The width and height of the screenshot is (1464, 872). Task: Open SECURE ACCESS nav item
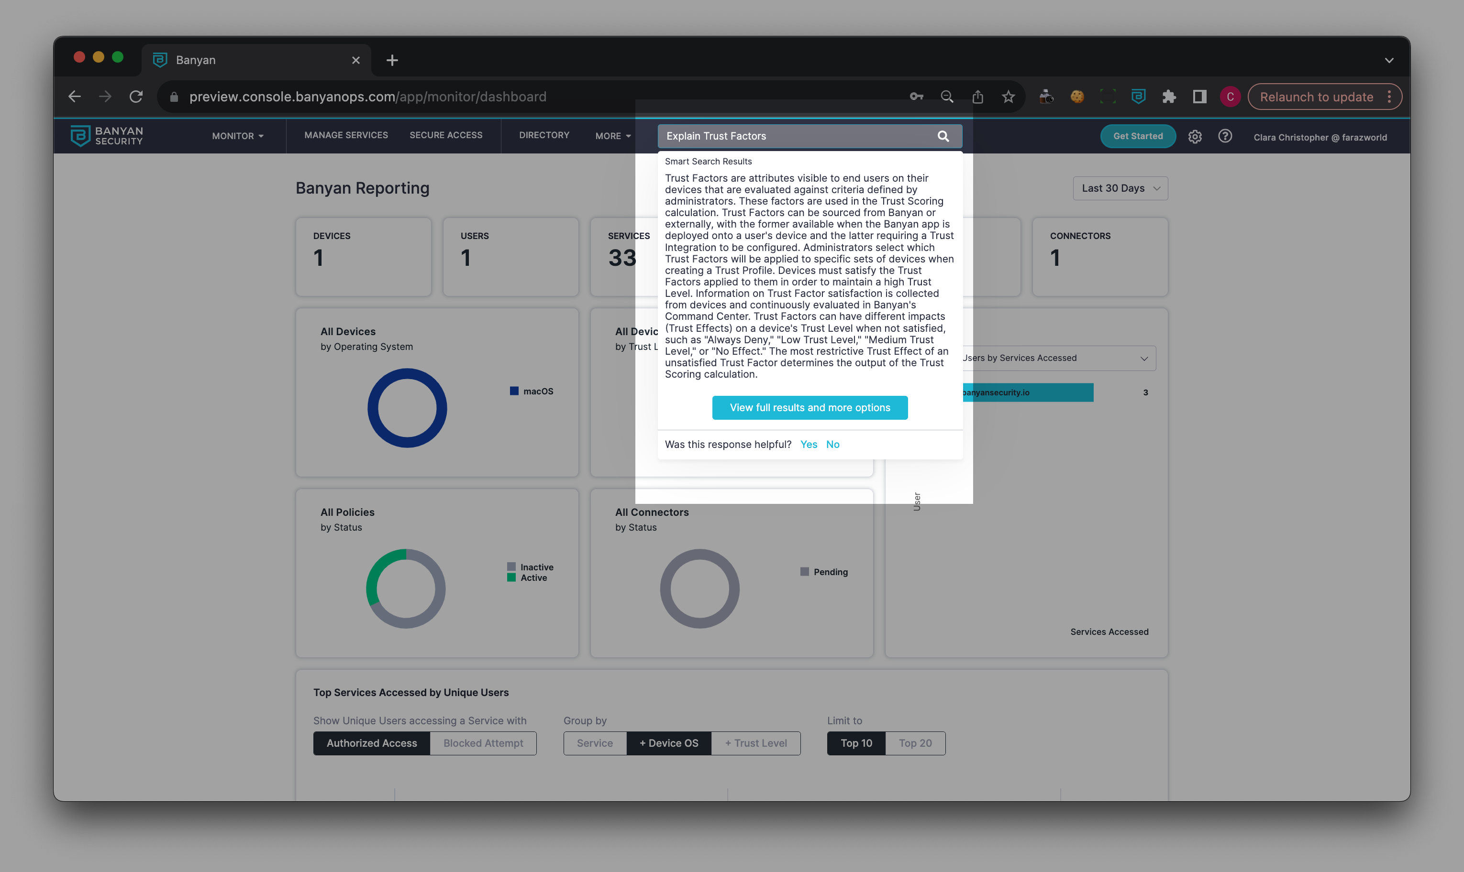446,135
